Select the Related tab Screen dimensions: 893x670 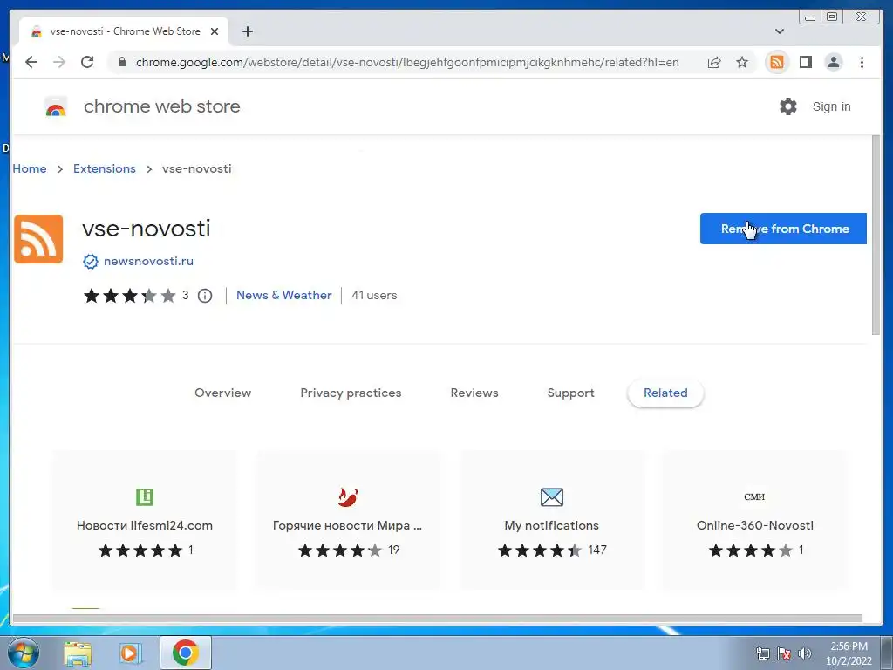tap(665, 393)
